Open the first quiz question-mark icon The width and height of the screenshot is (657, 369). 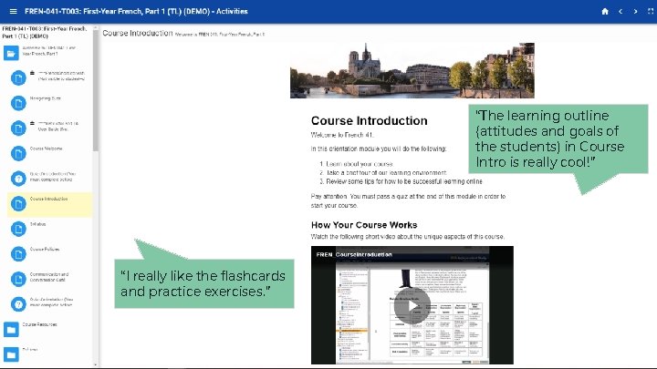click(x=18, y=179)
